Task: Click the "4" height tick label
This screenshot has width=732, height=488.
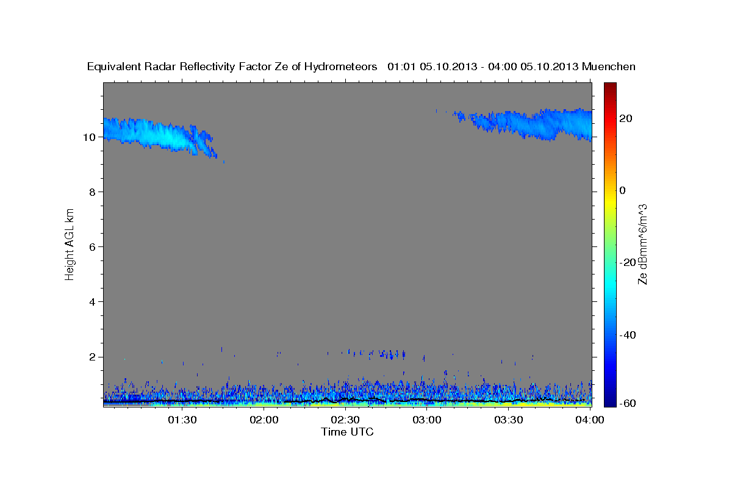Action: click(x=93, y=302)
